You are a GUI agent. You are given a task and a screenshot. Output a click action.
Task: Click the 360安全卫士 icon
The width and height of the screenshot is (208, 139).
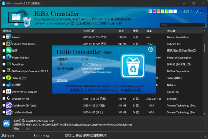tap(9, 78)
